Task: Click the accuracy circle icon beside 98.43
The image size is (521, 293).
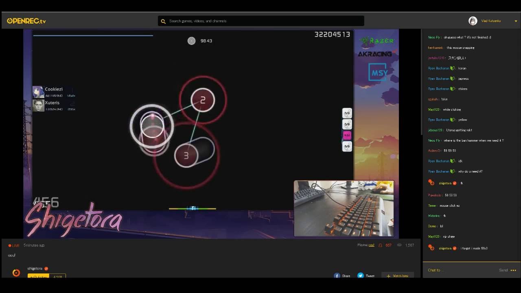Action: [191, 41]
